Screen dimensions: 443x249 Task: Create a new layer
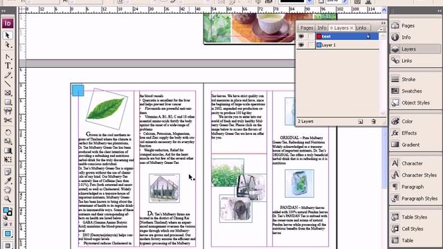click(361, 122)
